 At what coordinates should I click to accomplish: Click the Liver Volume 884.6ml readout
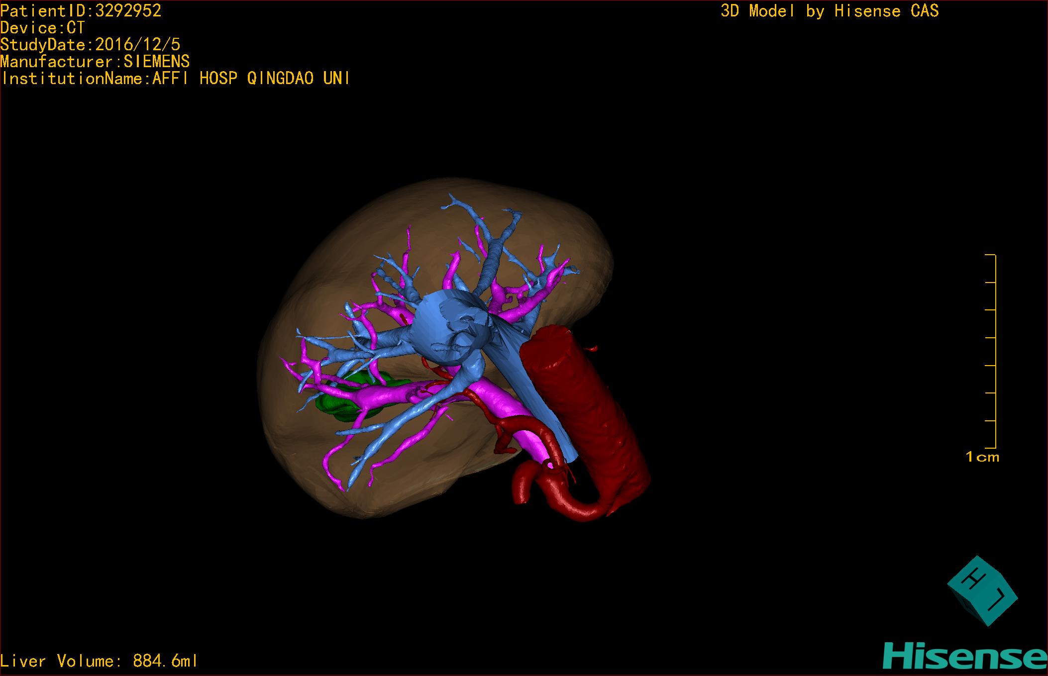point(99,661)
